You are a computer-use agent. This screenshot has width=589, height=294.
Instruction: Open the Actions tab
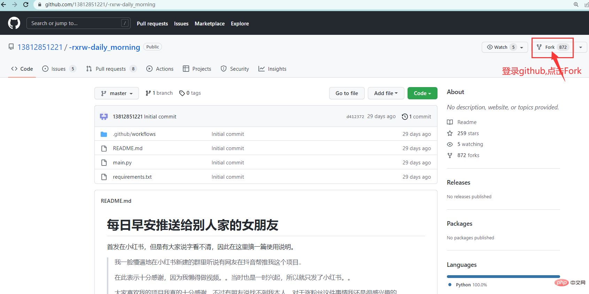click(160, 69)
